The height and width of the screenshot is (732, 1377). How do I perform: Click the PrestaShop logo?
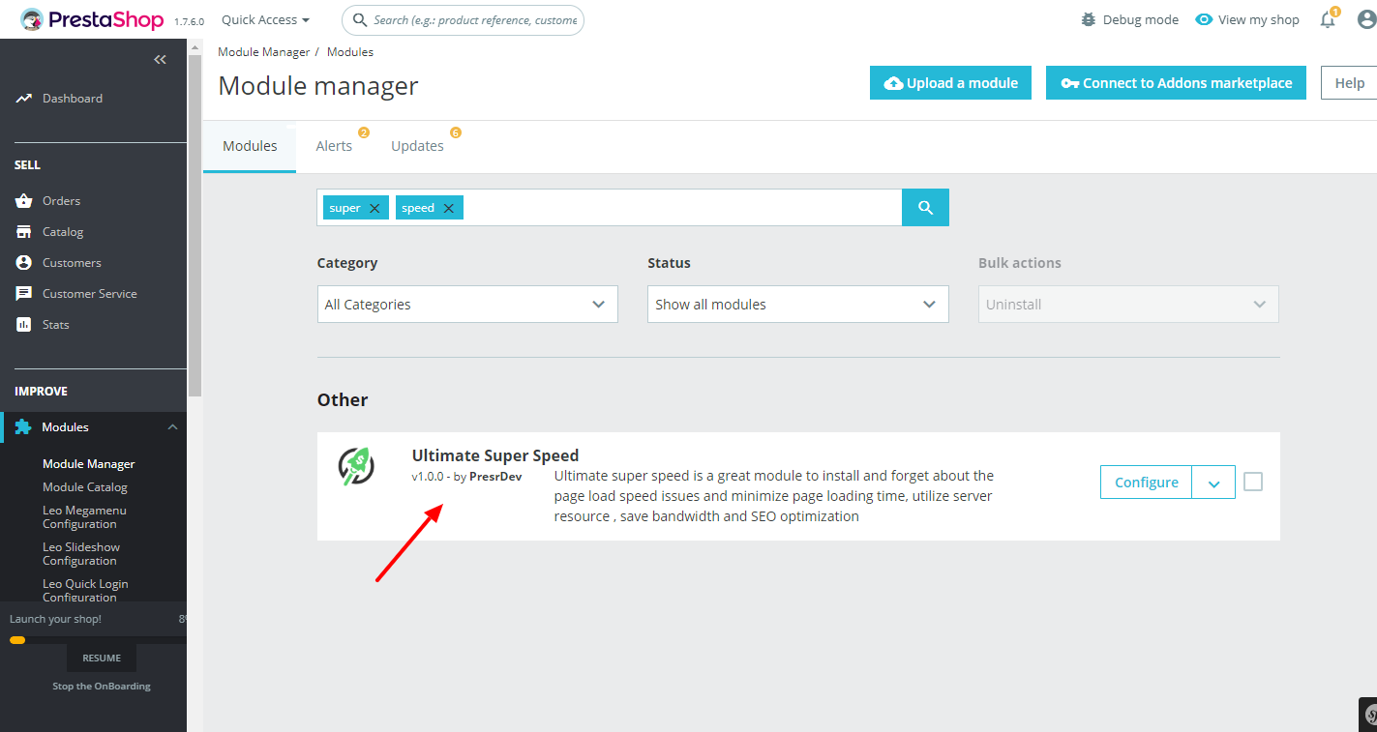[x=93, y=19]
